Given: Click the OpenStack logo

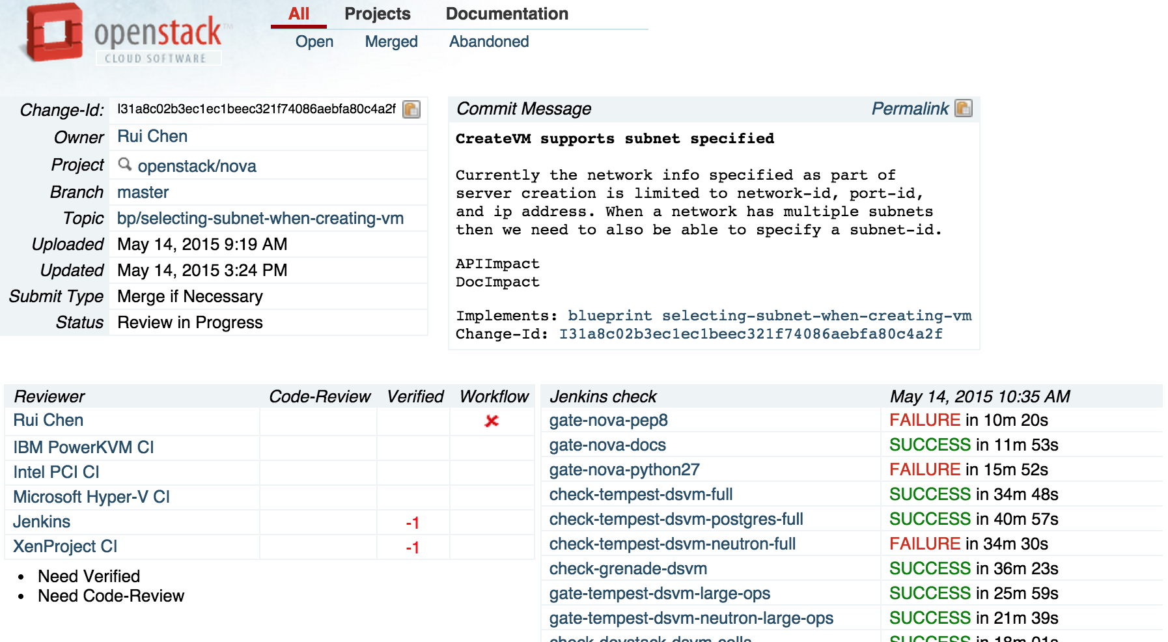Looking at the screenshot, I should pyautogui.click(x=124, y=34).
